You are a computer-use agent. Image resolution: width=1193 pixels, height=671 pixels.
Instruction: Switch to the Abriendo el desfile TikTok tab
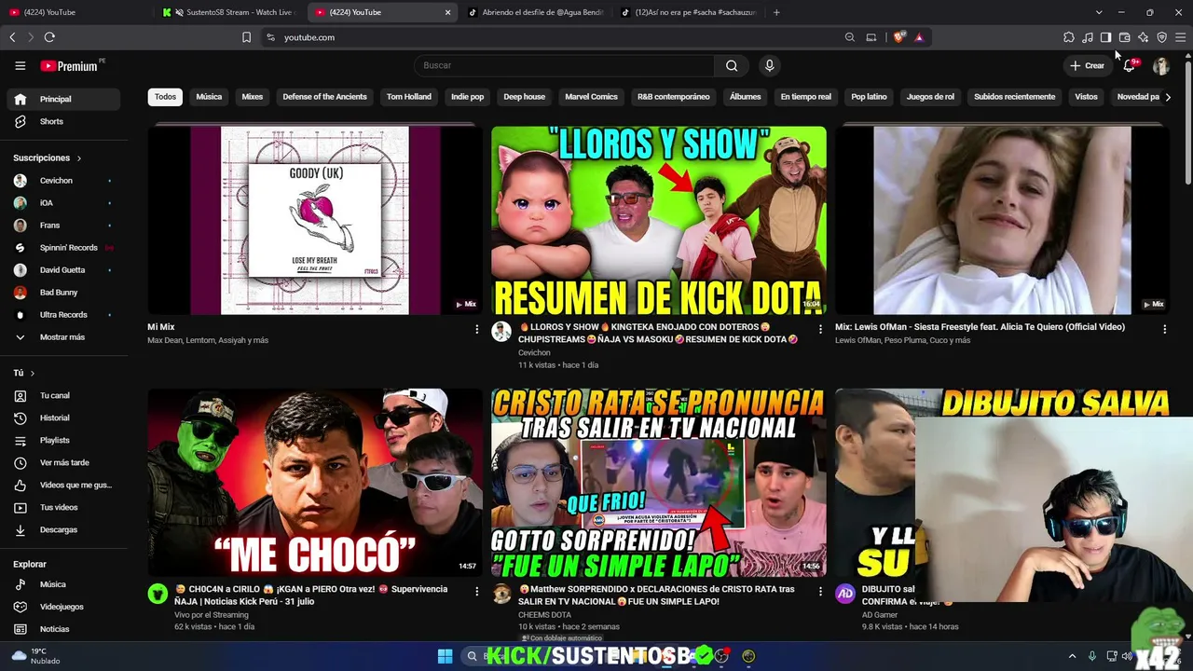(537, 12)
